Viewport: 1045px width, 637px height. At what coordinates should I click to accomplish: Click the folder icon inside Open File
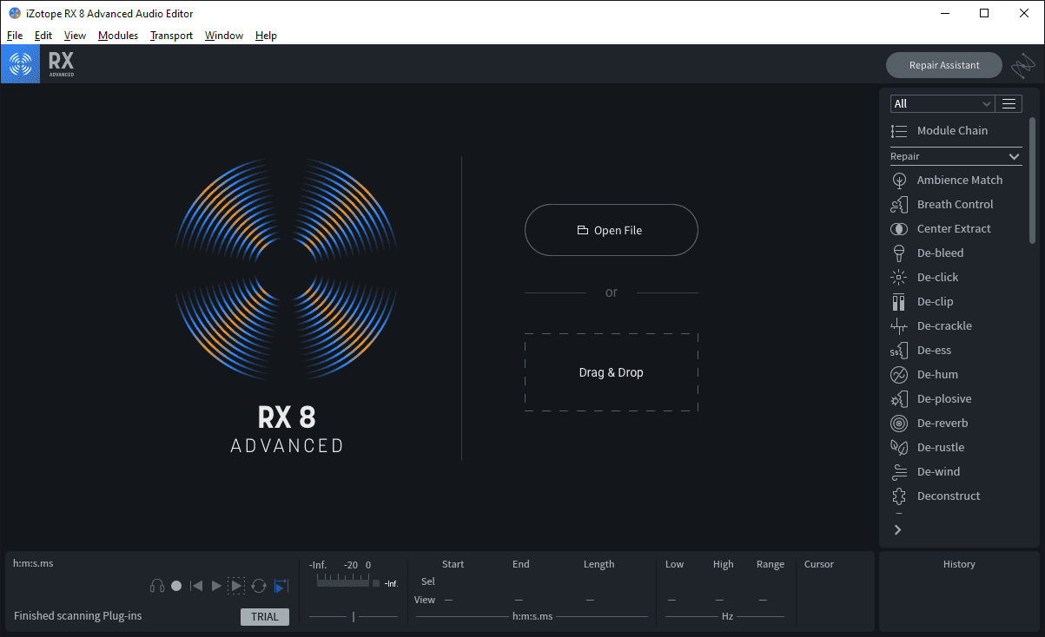[583, 230]
